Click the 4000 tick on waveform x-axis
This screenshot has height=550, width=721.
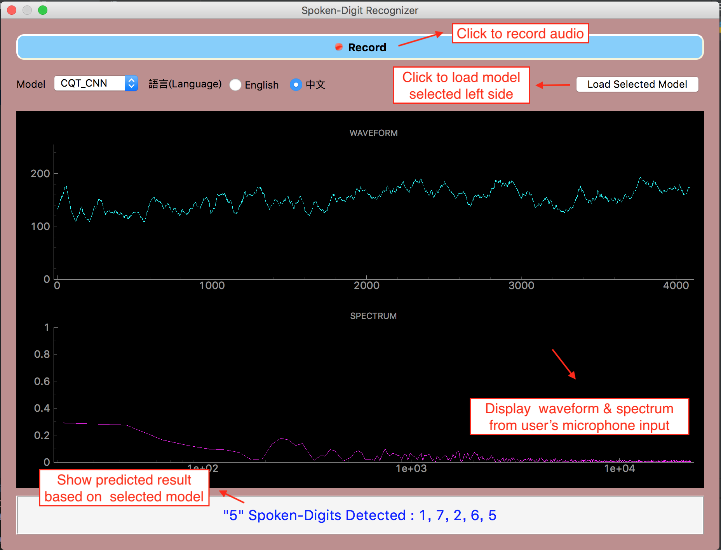point(676,285)
